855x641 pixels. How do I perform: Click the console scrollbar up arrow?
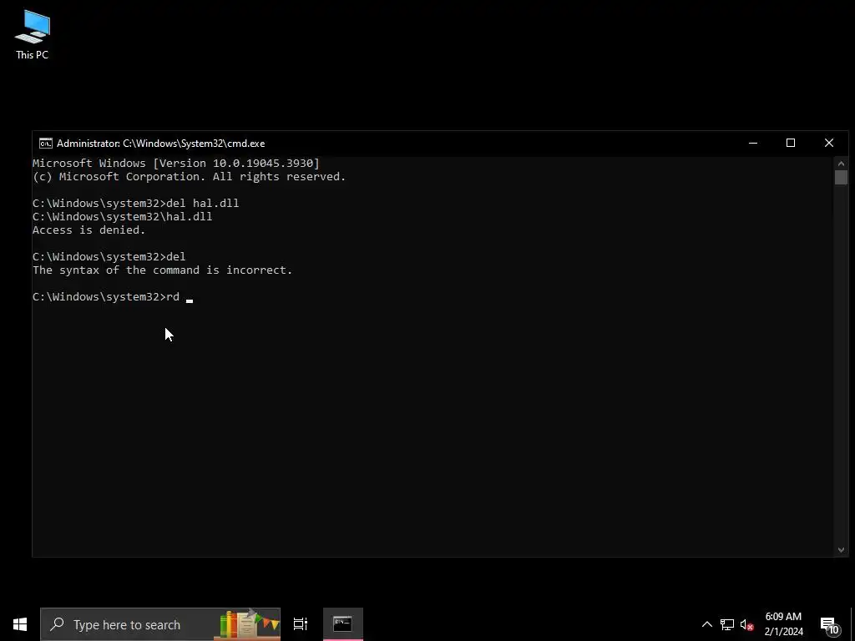[x=841, y=164]
